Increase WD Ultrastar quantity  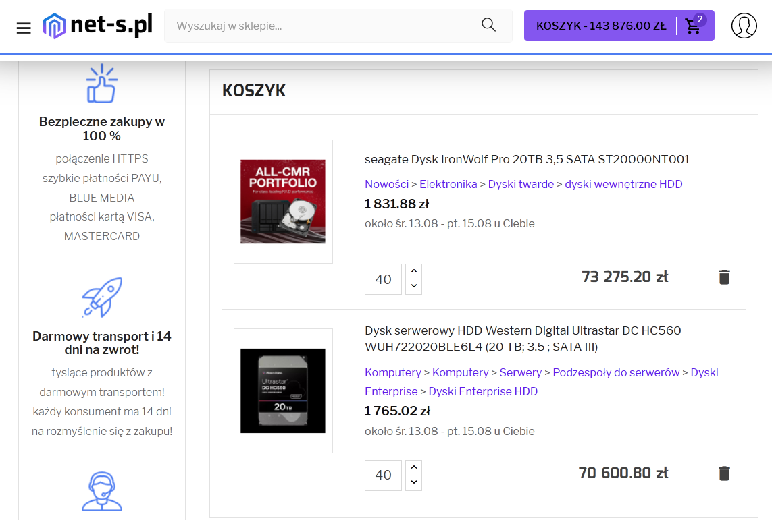413,467
